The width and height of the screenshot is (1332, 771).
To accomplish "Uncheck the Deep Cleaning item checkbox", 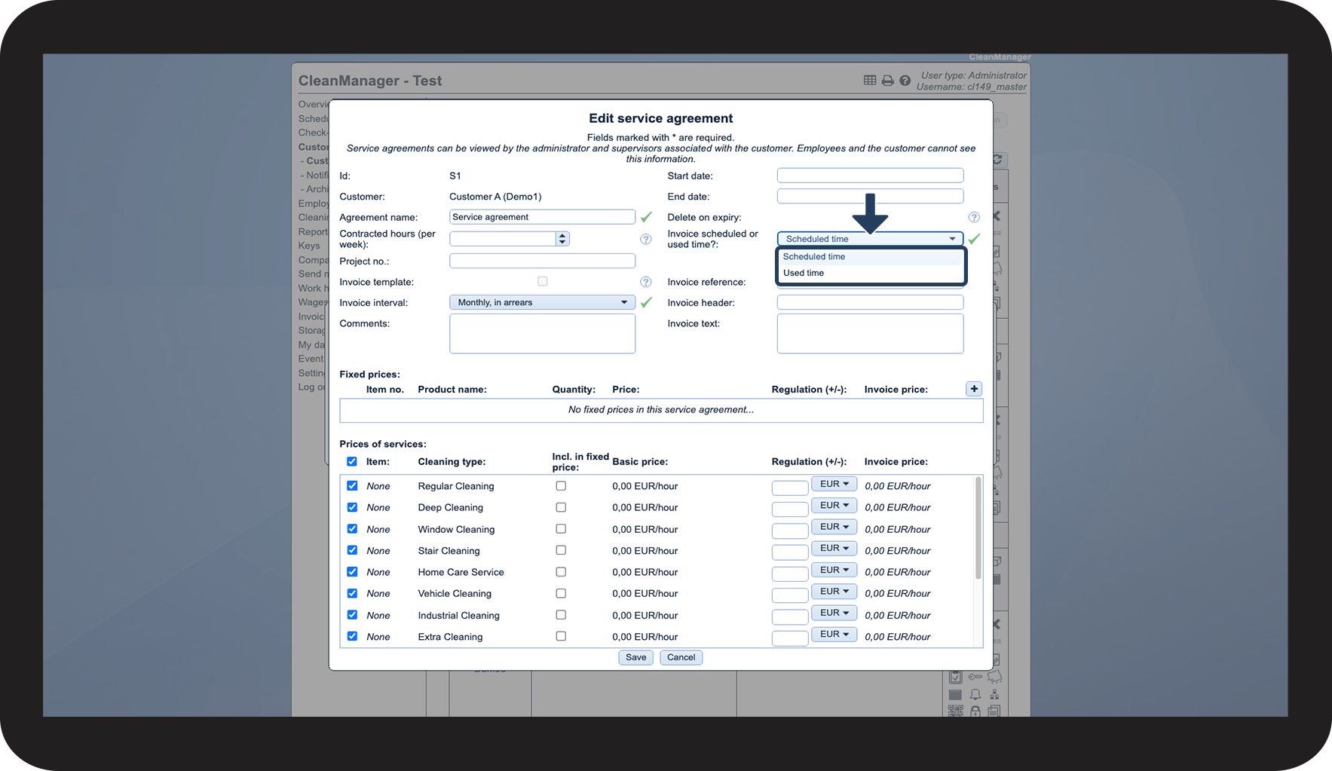I will (x=352, y=507).
